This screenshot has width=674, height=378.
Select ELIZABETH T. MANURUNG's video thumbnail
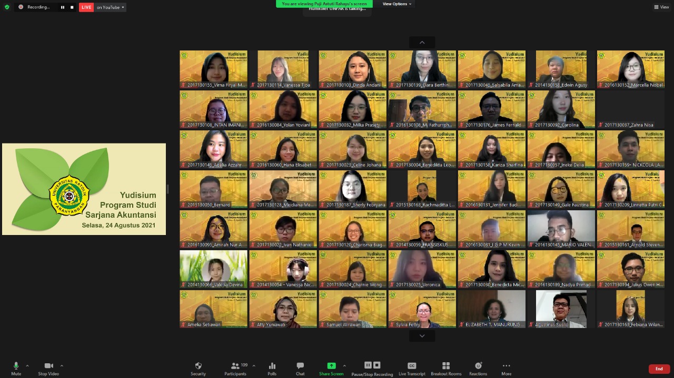(x=491, y=309)
